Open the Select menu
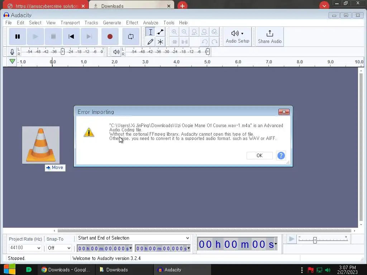This screenshot has width=367, height=275. pos(35,23)
